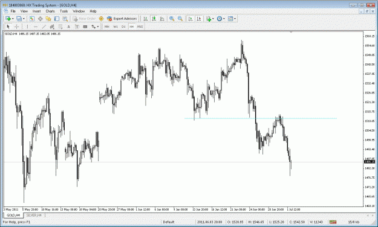Click the 'V: 11343' volume status entry

tap(316, 222)
